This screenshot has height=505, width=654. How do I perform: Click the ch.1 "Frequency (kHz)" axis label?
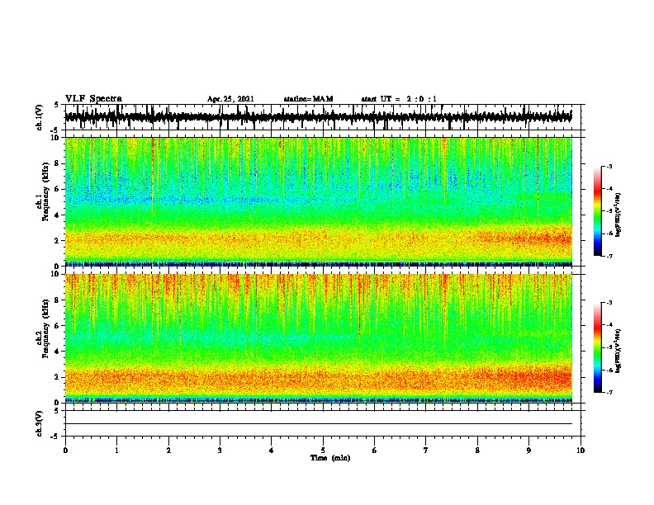click(x=45, y=192)
